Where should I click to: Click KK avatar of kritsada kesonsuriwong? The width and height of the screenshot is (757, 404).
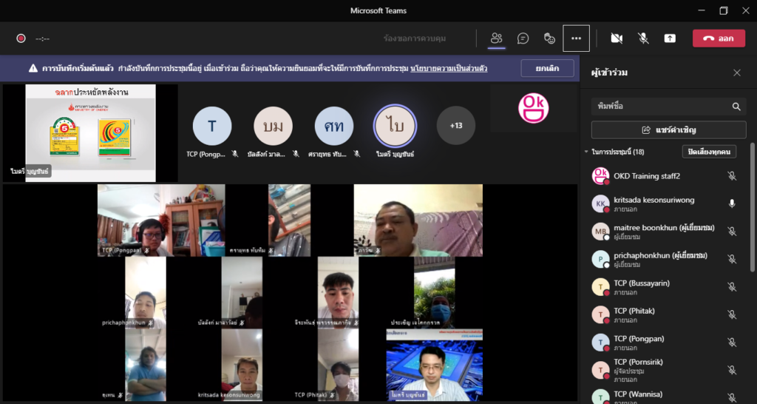600,203
